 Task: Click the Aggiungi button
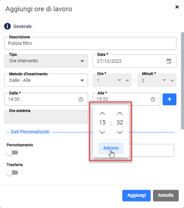coord(137,195)
